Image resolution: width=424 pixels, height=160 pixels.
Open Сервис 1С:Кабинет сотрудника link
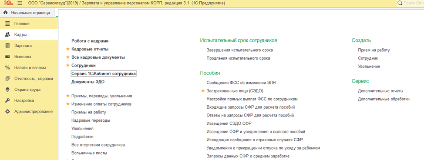104,73
